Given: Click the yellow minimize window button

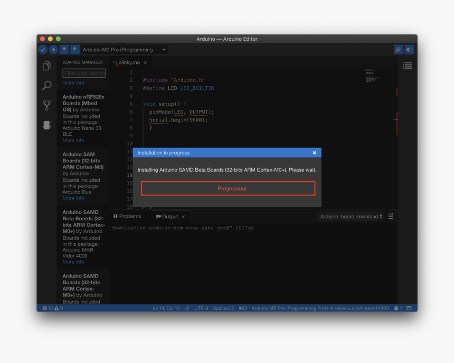Looking at the screenshot, I should tap(50, 39).
